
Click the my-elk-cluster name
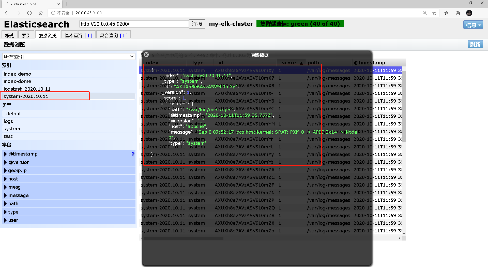point(231,24)
